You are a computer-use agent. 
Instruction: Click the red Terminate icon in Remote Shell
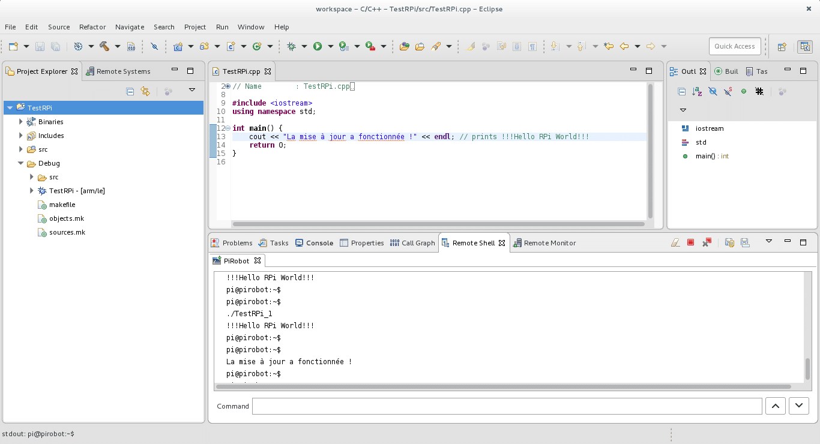tap(691, 242)
